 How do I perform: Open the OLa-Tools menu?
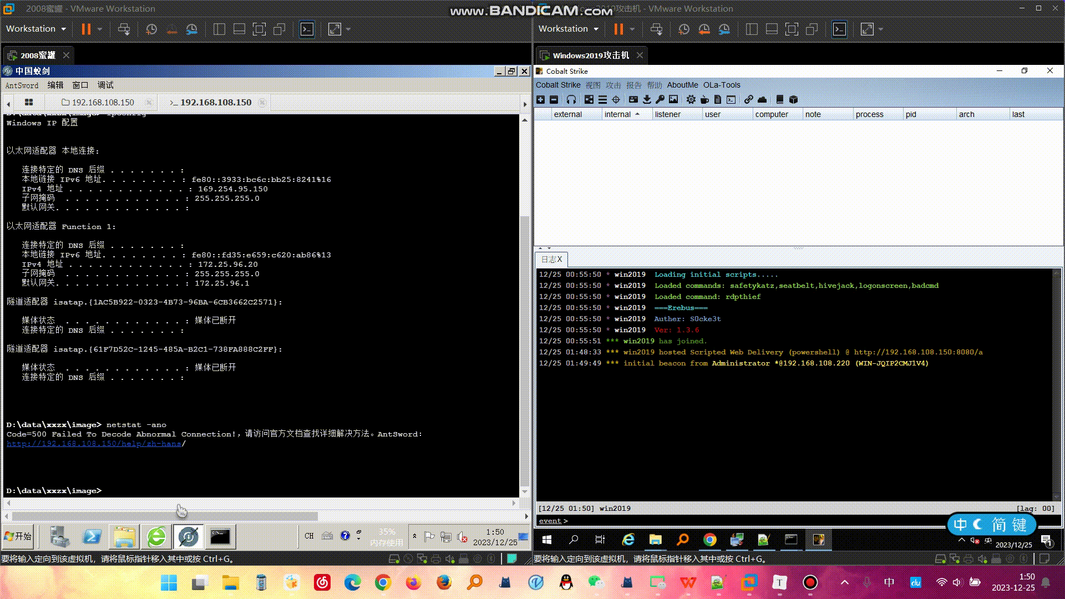(x=721, y=85)
